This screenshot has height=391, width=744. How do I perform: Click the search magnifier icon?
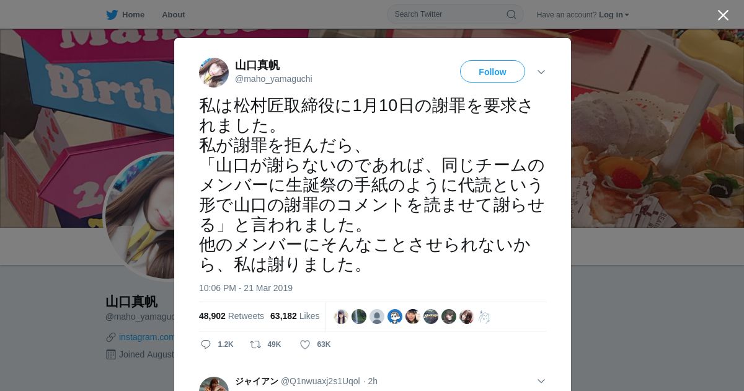[511, 14]
